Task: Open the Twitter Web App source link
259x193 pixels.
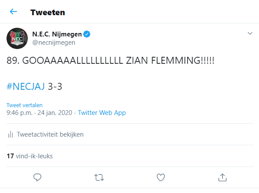Action: 102,113
